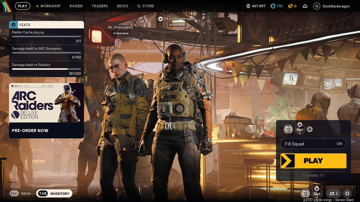Go to the TRADERS tab
The image size is (360, 202).
(100, 6)
